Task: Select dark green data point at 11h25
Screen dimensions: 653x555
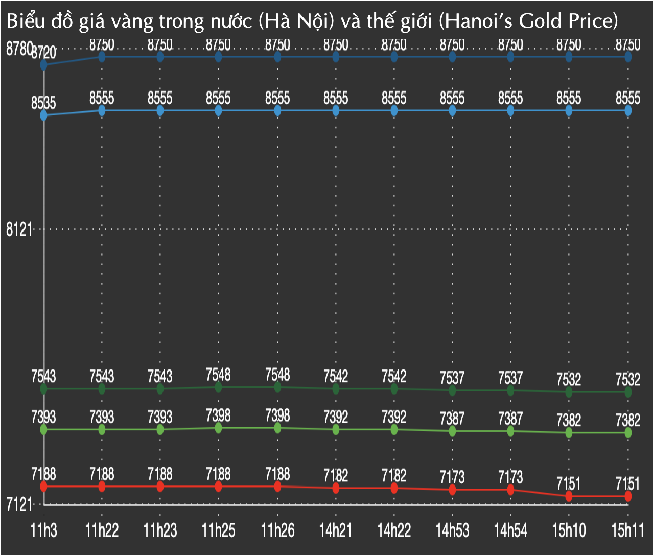Action: point(219,387)
